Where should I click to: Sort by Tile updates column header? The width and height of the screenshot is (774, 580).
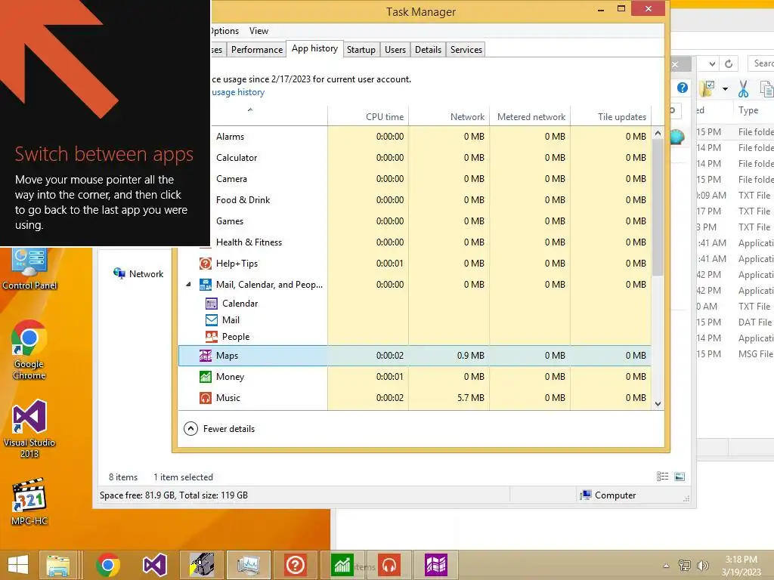pos(611,116)
